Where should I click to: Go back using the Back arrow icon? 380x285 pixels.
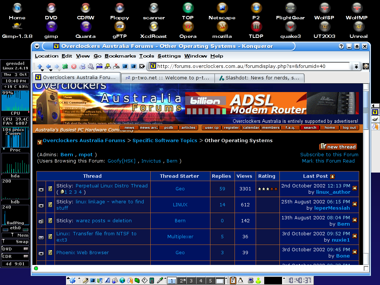[49, 66]
